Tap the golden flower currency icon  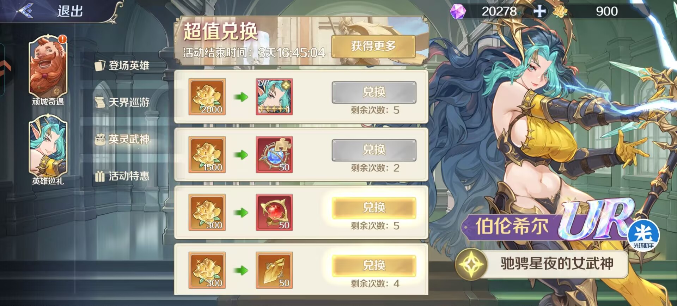click(560, 11)
